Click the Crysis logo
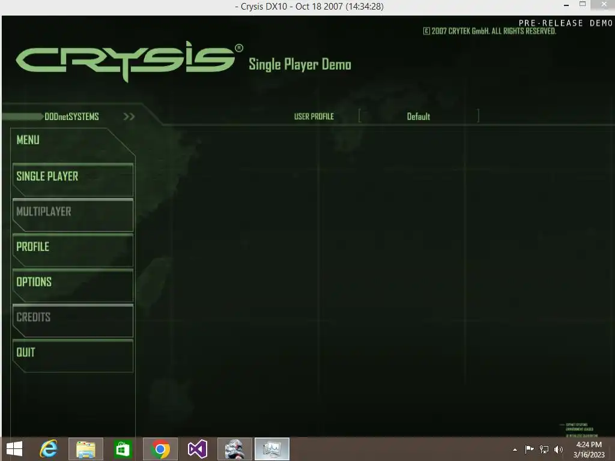This screenshot has width=615, height=461. coord(129,62)
